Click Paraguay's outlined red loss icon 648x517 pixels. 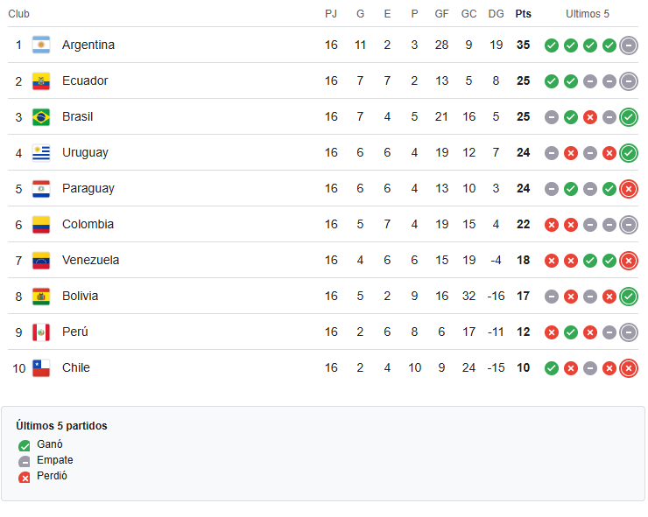(629, 189)
